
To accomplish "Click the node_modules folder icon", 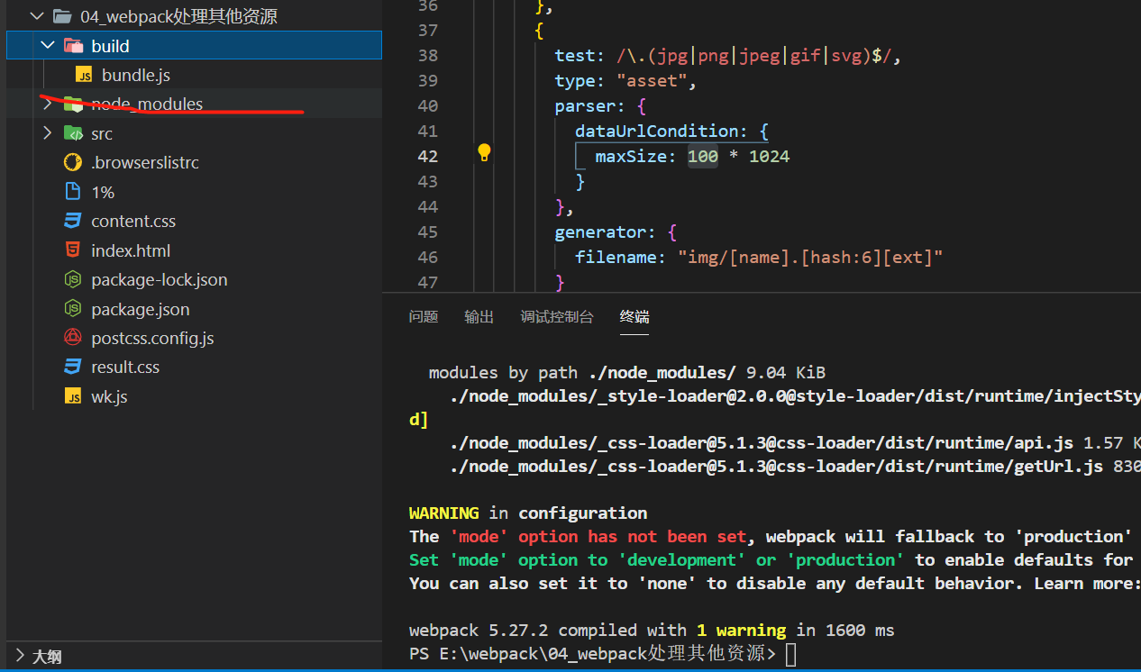I will coord(73,104).
